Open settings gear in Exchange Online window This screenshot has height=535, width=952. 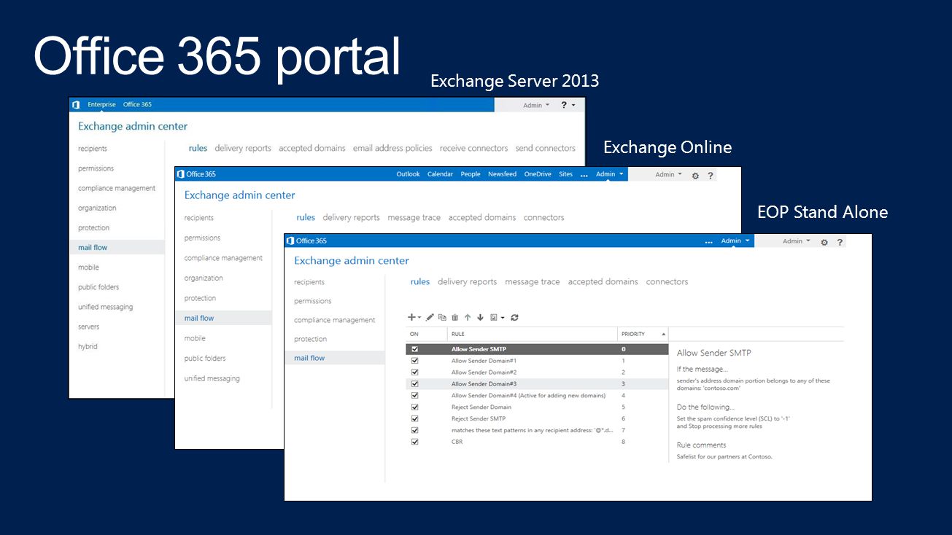tap(695, 176)
